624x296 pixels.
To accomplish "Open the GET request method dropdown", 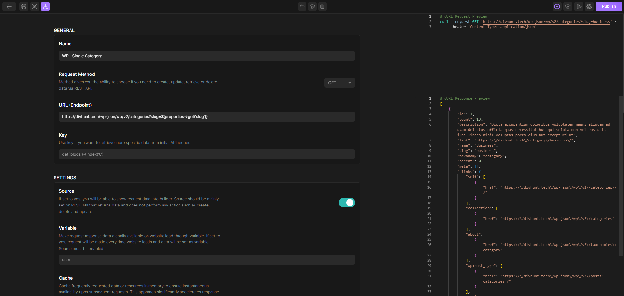I will pos(339,83).
